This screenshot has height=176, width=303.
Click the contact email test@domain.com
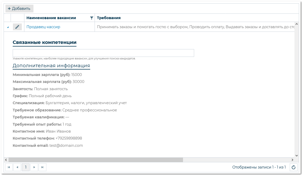(x=66, y=146)
